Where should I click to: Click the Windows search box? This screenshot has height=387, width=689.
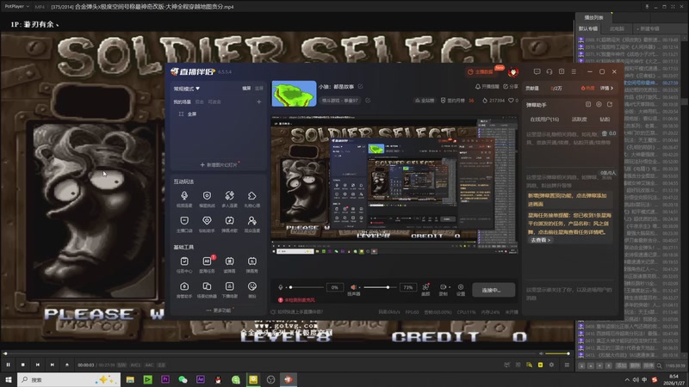[69, 379]
